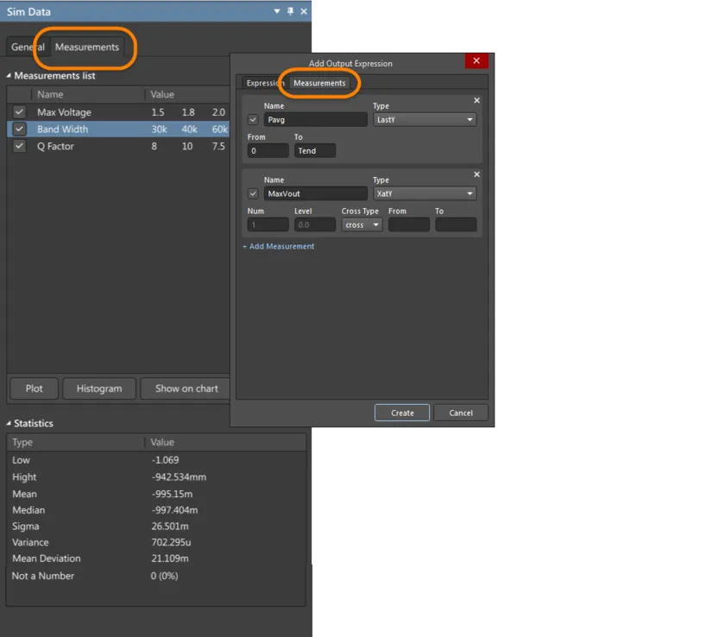Click the Max Voltage value 1.5
This screenshot has width=725, height=637.
158,112
